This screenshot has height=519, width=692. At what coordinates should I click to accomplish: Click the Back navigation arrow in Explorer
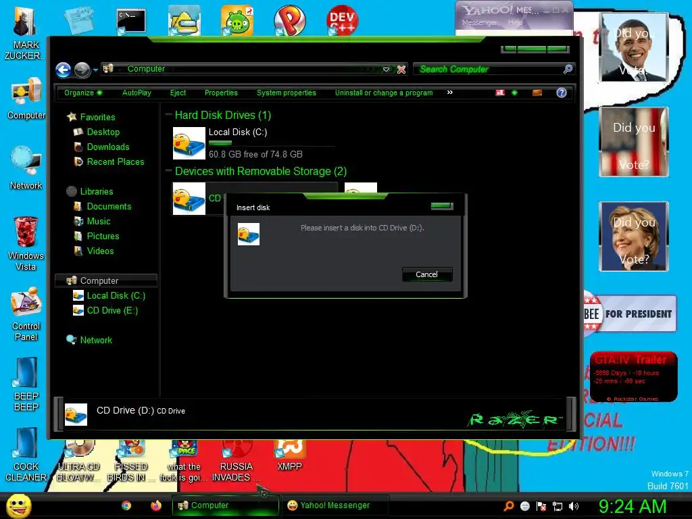(63, 70)
